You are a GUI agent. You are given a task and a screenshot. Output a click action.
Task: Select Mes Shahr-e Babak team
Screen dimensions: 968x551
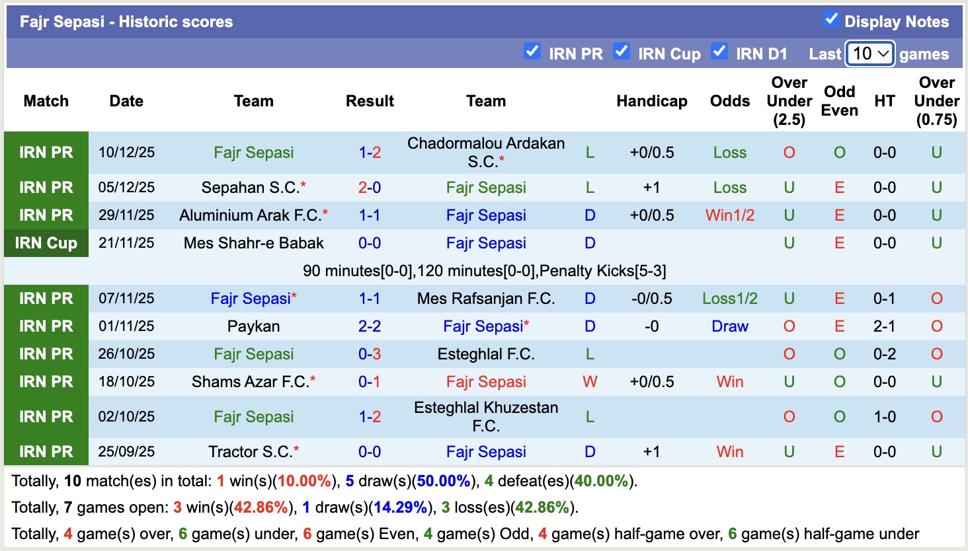coord(253,243)
